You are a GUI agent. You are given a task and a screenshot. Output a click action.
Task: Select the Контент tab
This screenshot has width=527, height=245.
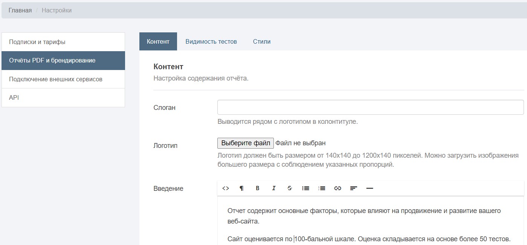click(x=158, y=41)
